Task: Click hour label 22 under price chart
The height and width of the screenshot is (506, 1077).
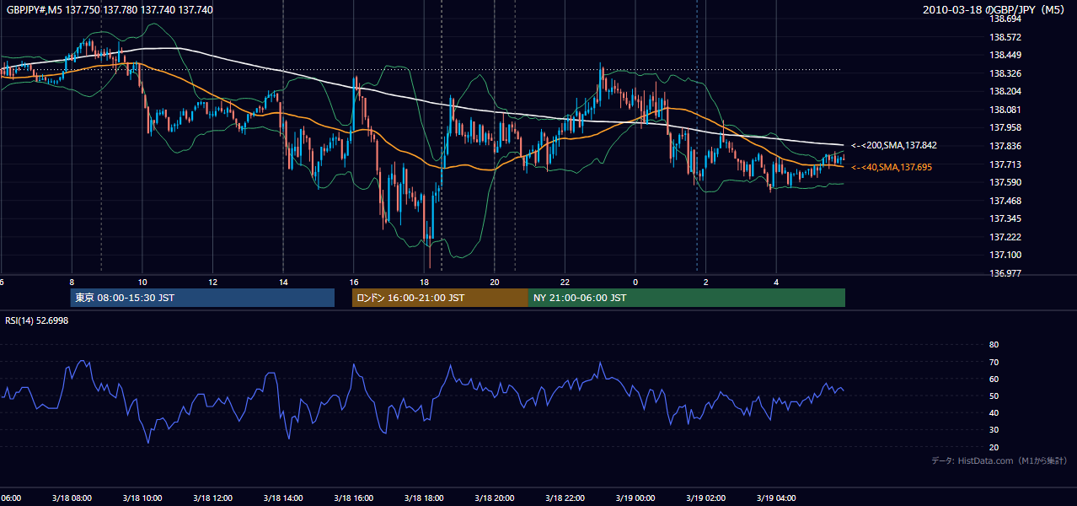Action: (x=565, y=282)
